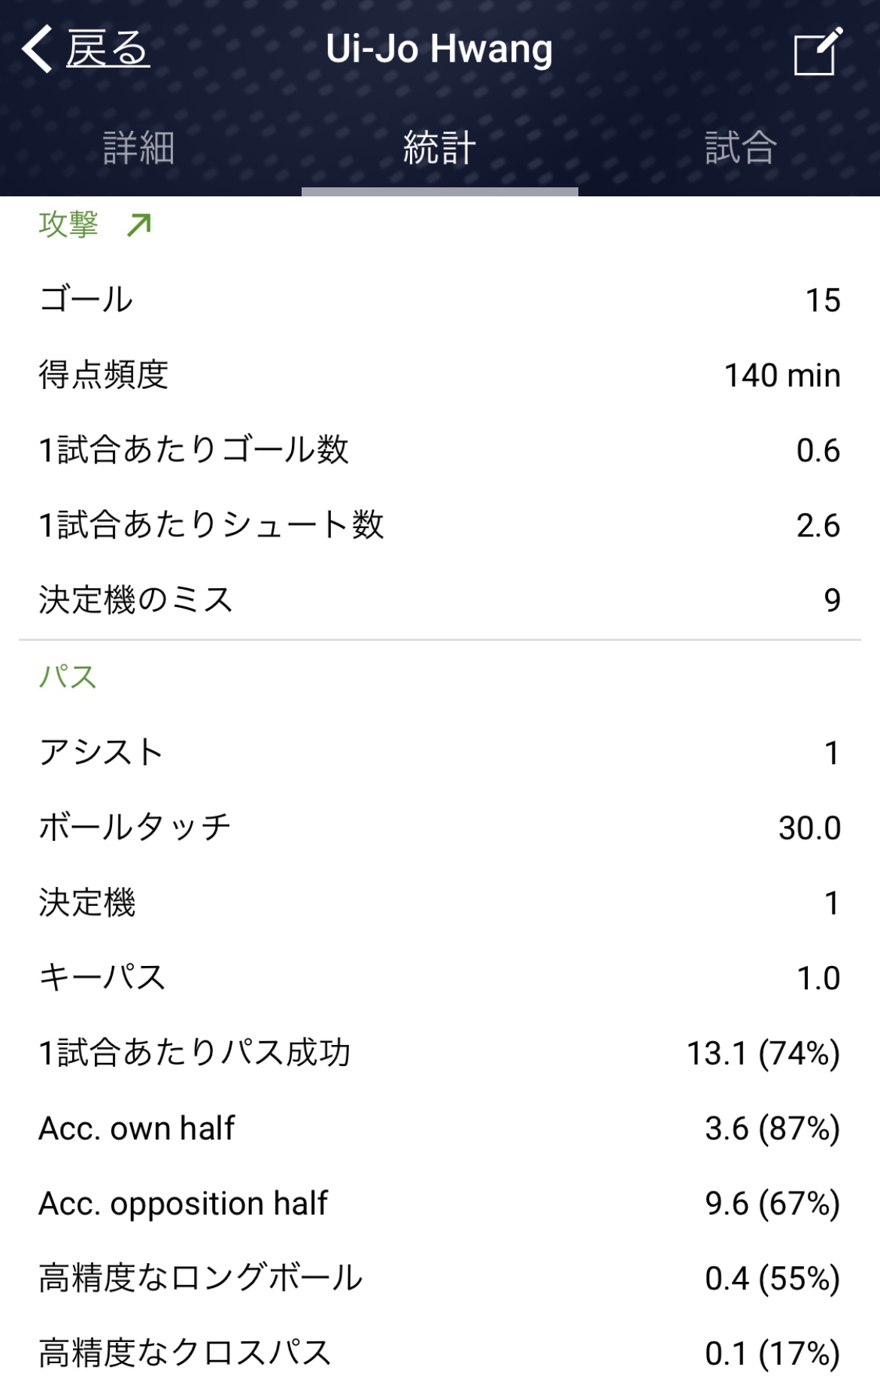Viewport: 880px width, 1391px height.
Task: Select 1試合あたりゴール数 row
Action: [x=439, y=451]
